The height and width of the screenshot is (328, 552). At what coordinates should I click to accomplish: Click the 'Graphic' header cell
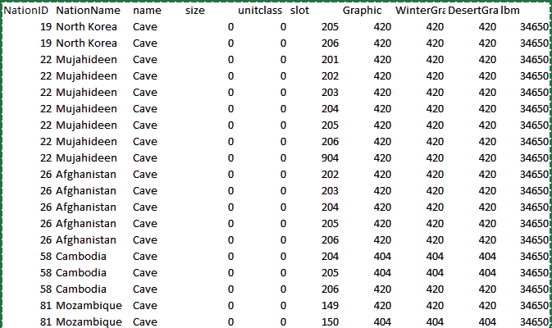[x=362, y=11]
